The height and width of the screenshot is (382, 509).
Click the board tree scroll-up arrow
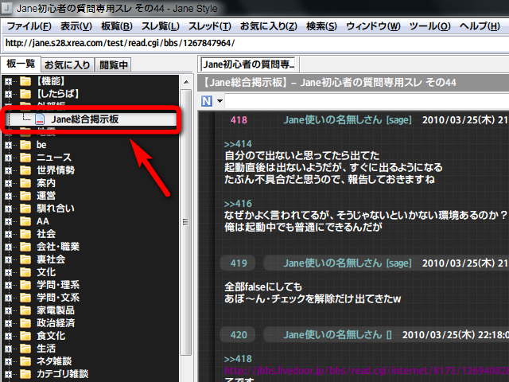[186, 82]
